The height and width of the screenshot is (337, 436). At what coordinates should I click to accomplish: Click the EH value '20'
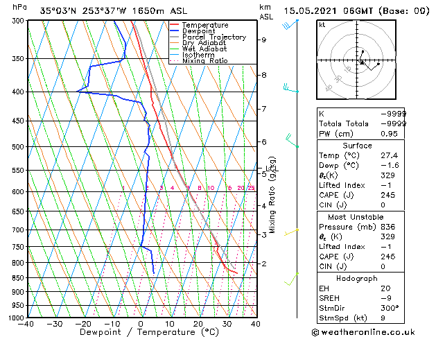tap(386, 288)
